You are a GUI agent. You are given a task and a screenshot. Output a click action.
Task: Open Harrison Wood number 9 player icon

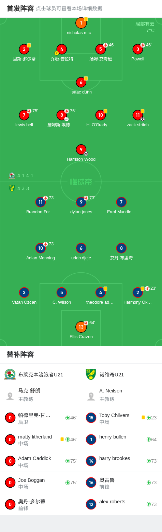pos(81,150)
